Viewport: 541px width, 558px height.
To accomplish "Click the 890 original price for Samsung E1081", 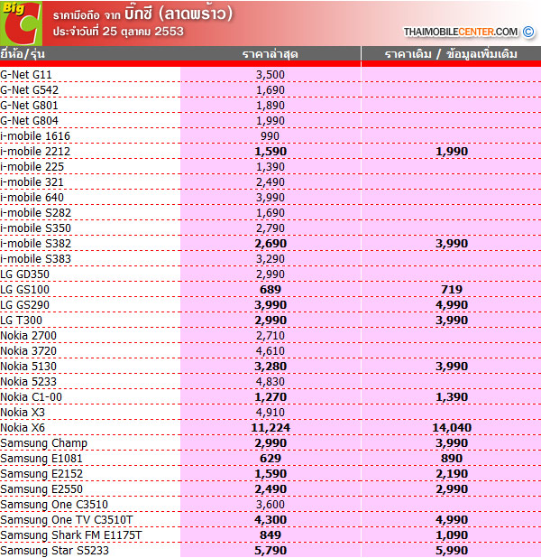I will click(452, 459).
